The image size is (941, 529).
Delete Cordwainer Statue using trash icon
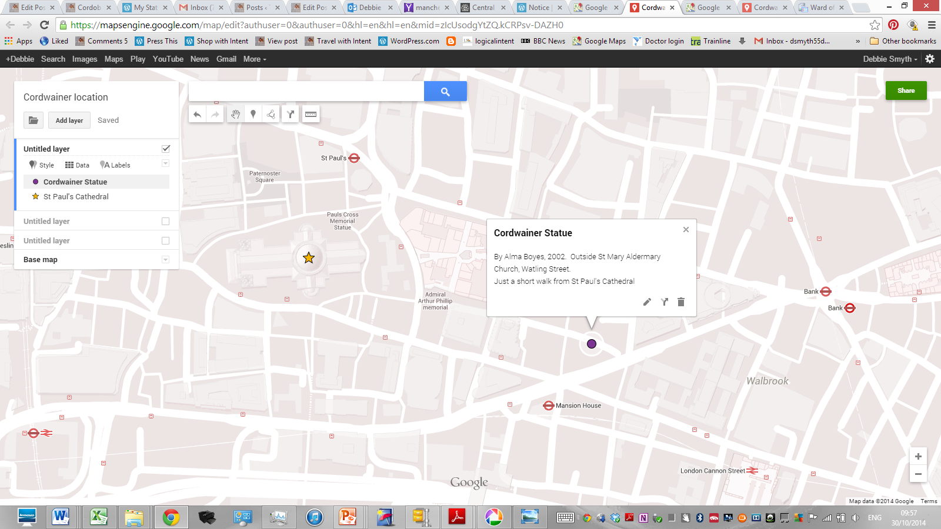click(681, 302)
